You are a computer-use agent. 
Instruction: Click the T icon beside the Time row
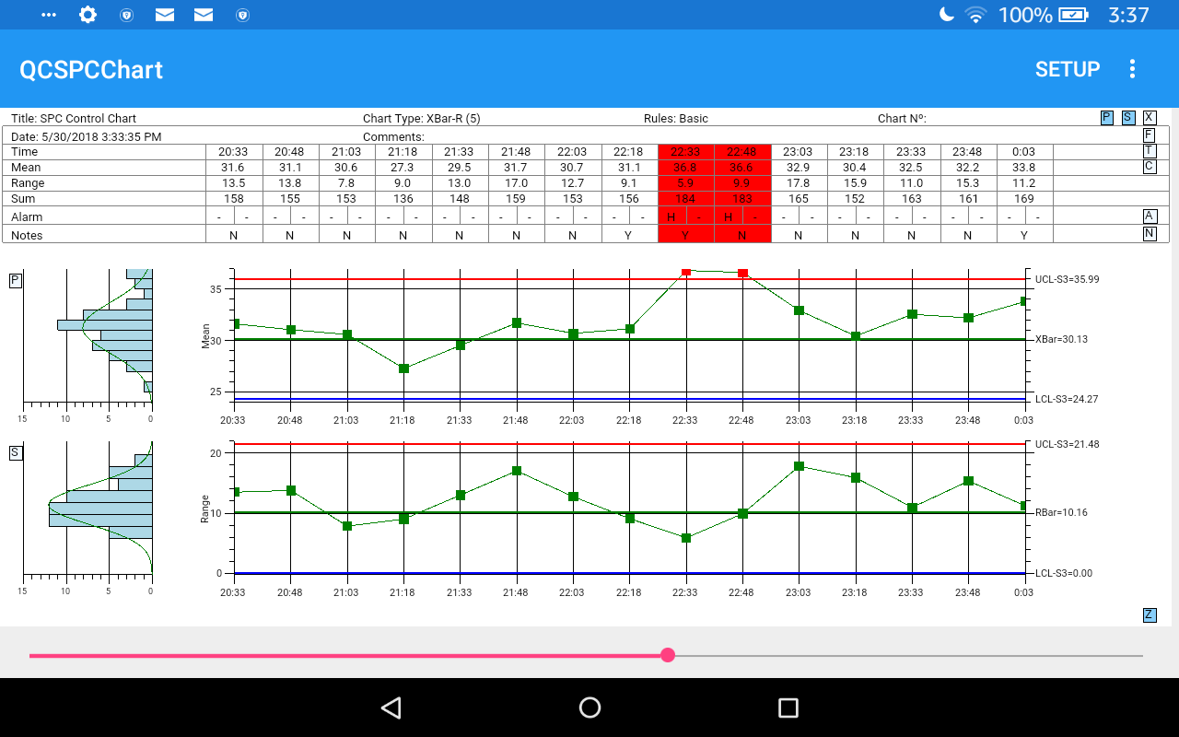click(x=1150, y=149)
